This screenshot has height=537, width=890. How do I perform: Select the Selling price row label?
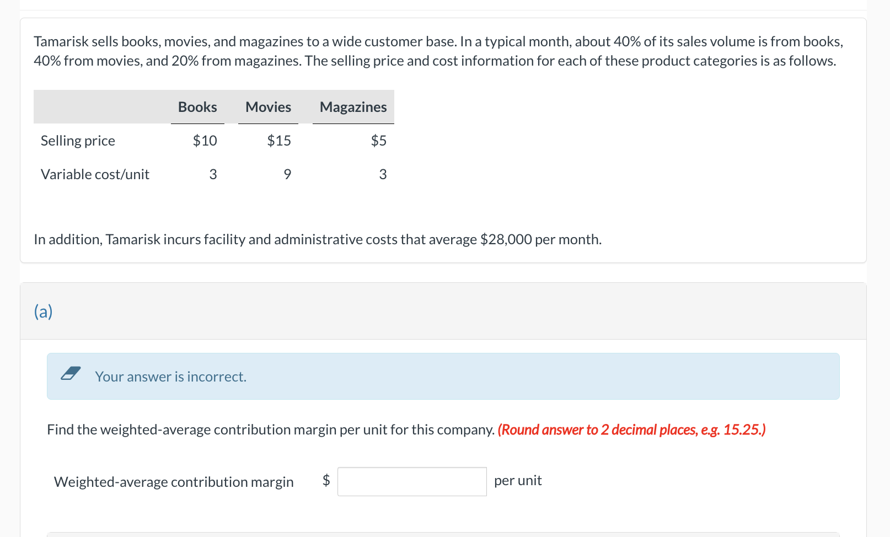(78, 141)
